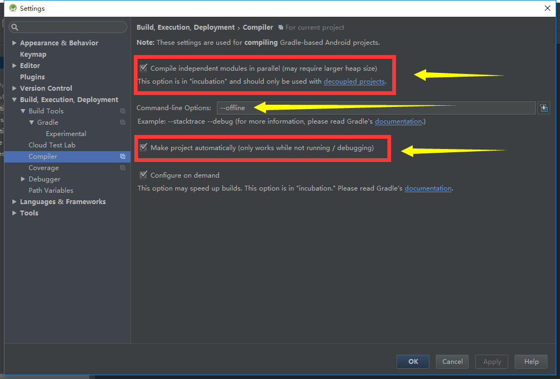Expand Appearance & Behavior section
560x379 pixels.
14,43
